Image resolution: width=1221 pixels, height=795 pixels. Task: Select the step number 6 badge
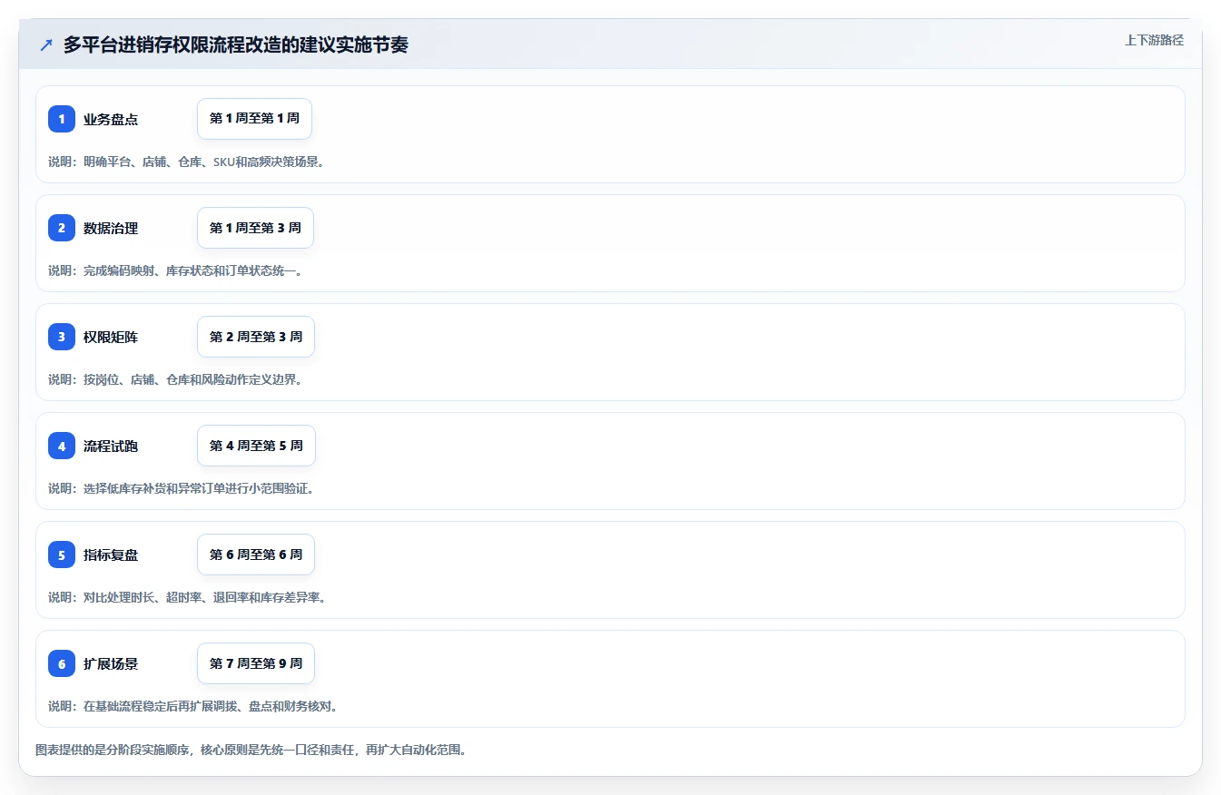tap(62, 663)
